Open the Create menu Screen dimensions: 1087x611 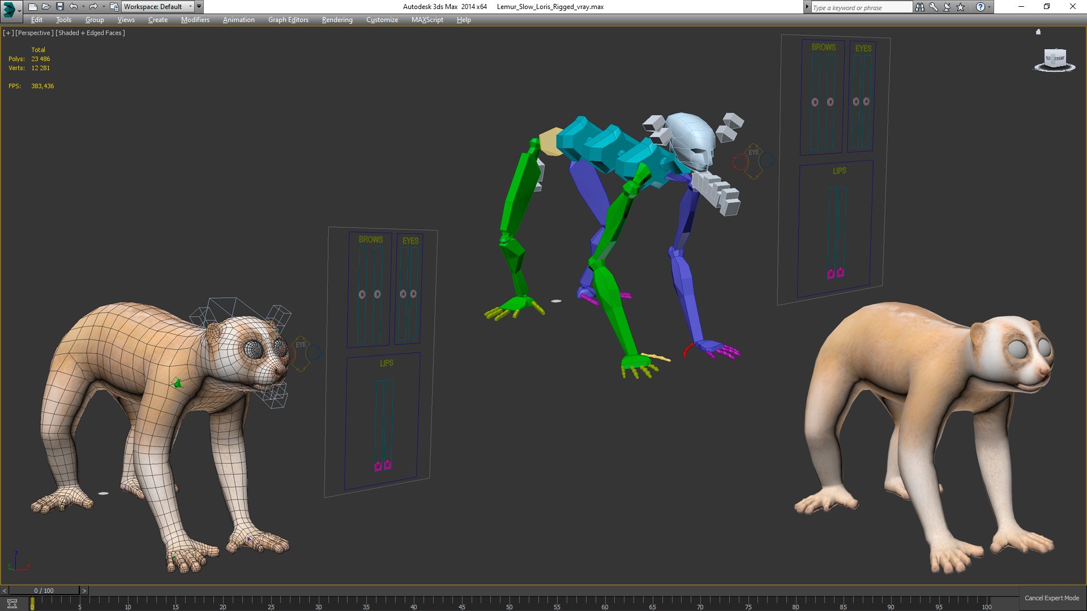(x=158, y=20)
